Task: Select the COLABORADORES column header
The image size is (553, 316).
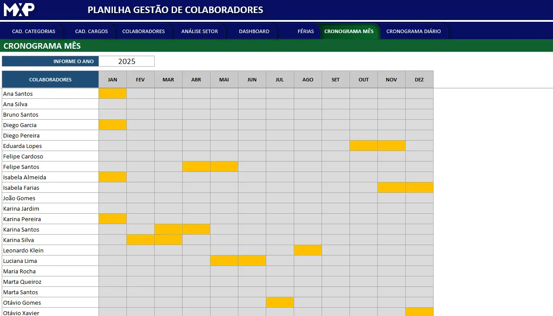Action: coord(50,80)
